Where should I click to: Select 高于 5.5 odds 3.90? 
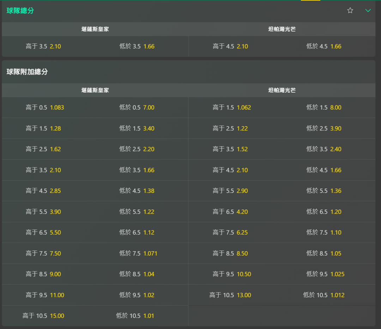click(x=43, y=211)
